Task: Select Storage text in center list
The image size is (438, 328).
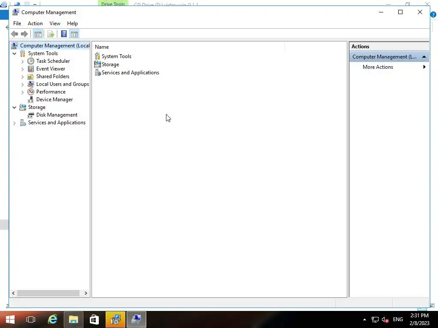Action: (110, 64)
